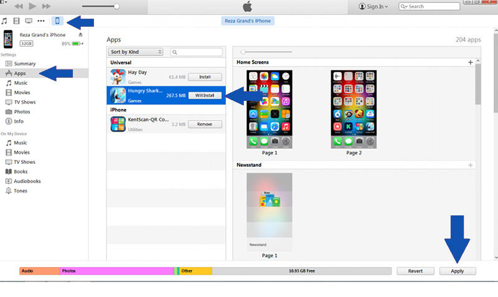The height and width of the screenshot is (297, 498).
Task: Add a new Home Screens page
Action: click(x=471, y=62)
